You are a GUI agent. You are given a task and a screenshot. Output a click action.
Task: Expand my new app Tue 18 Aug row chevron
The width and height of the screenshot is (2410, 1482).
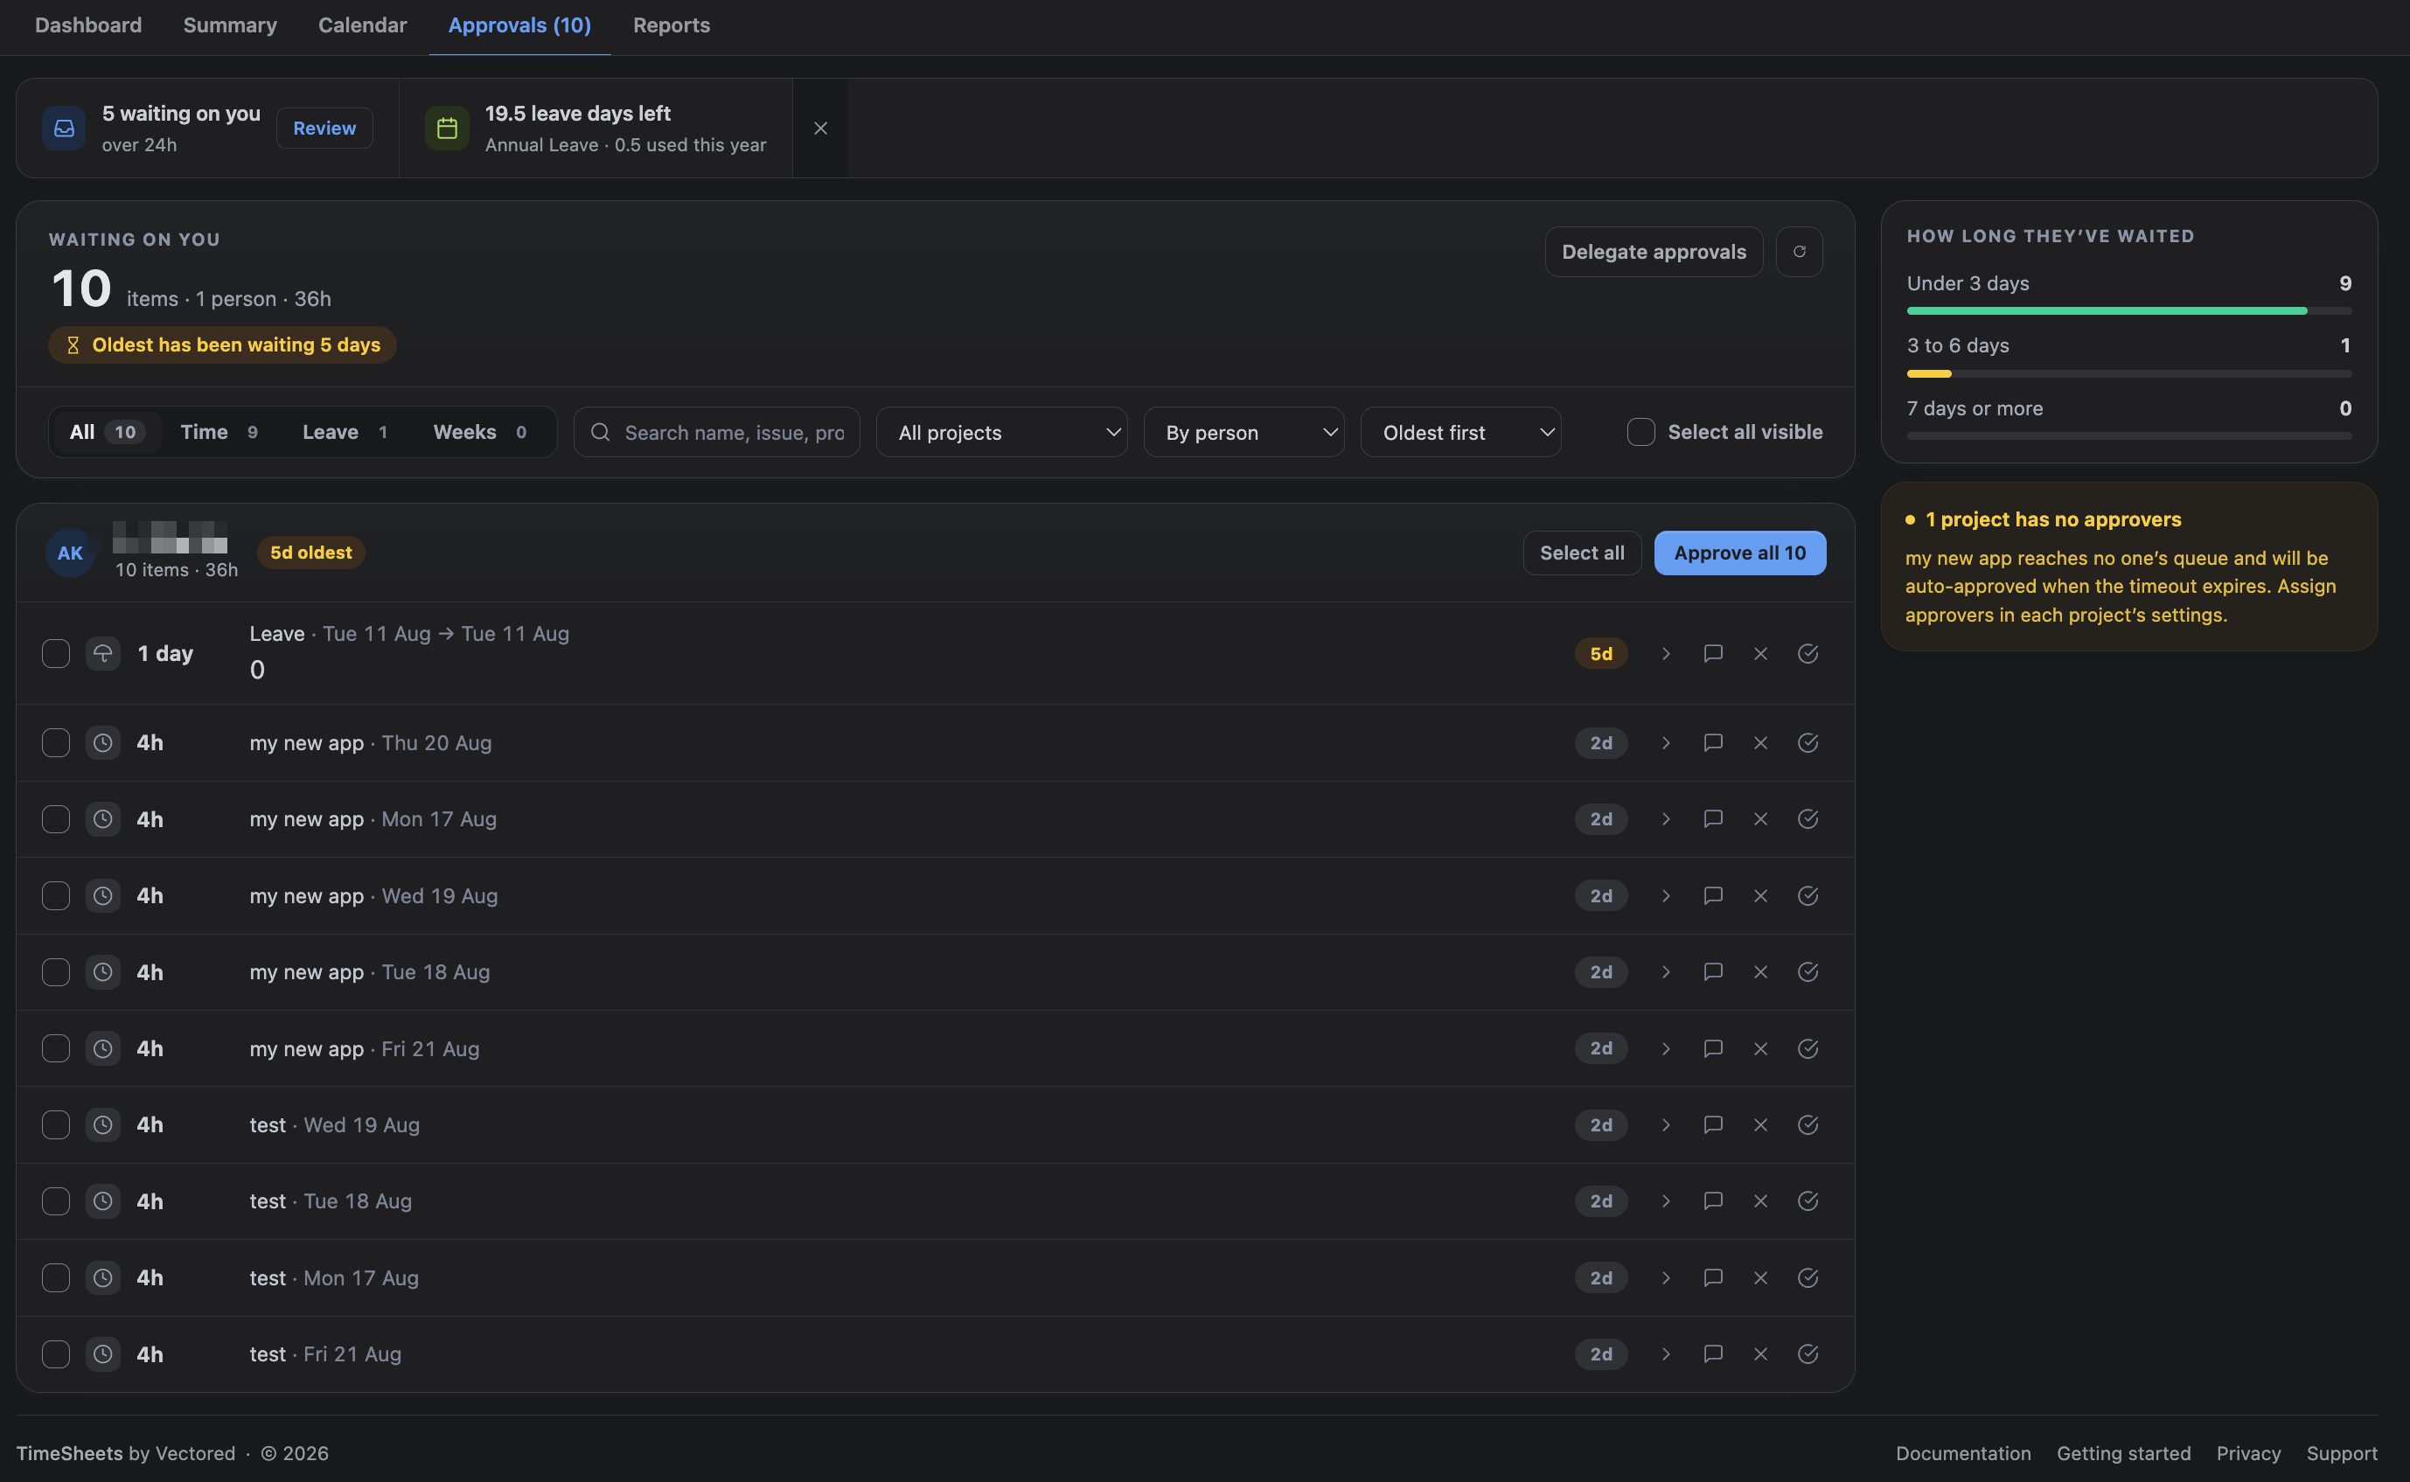[x=1665, y=972]
